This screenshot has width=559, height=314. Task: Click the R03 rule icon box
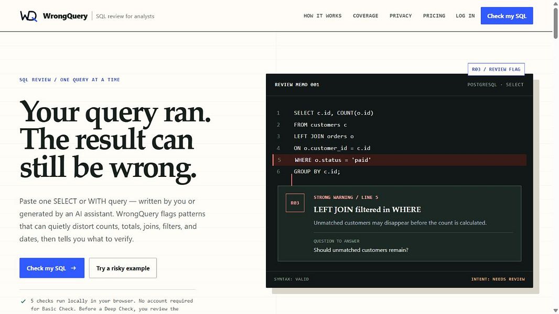tap(295, 203)
